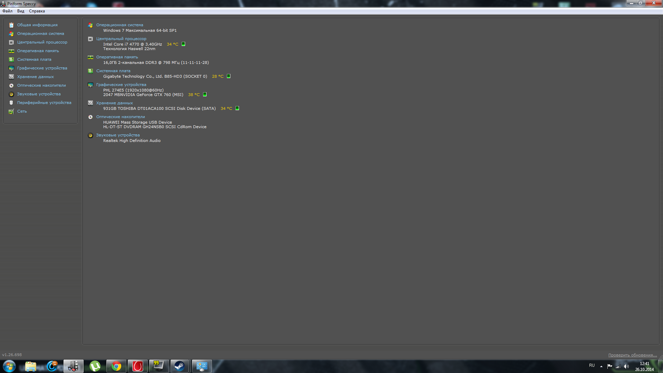663x373 pixels.
Task: Select Общая информация in sidebar
Action: pos(37,25)
